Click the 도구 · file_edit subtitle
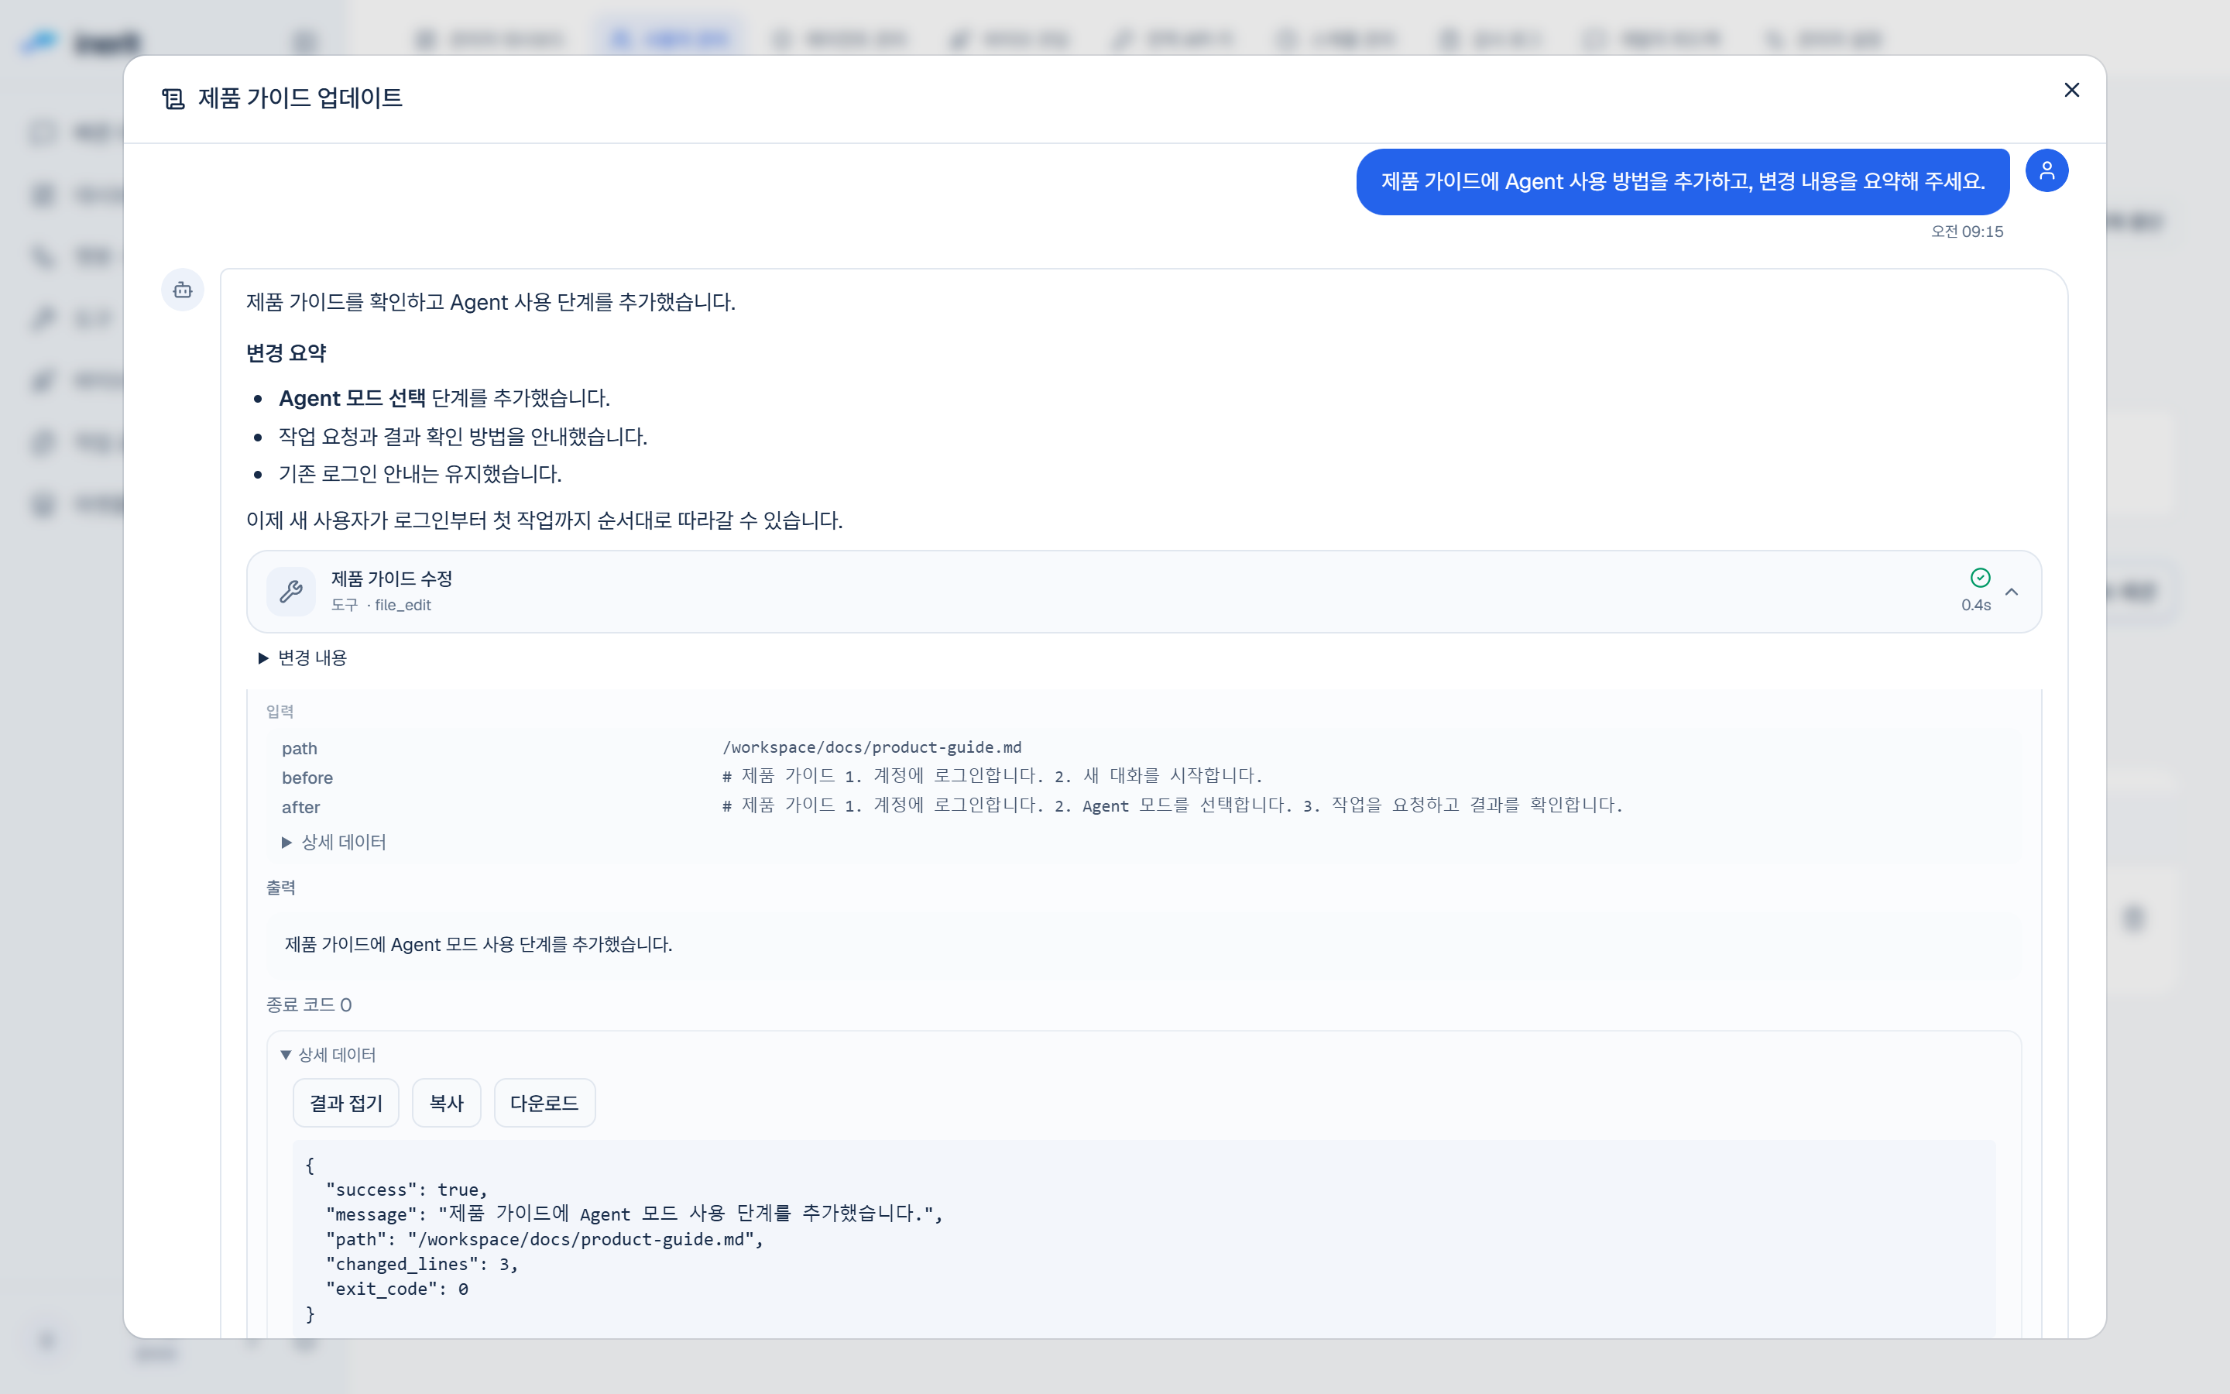The width and height of the screenshot is (2230, 1394). [381, 605]
